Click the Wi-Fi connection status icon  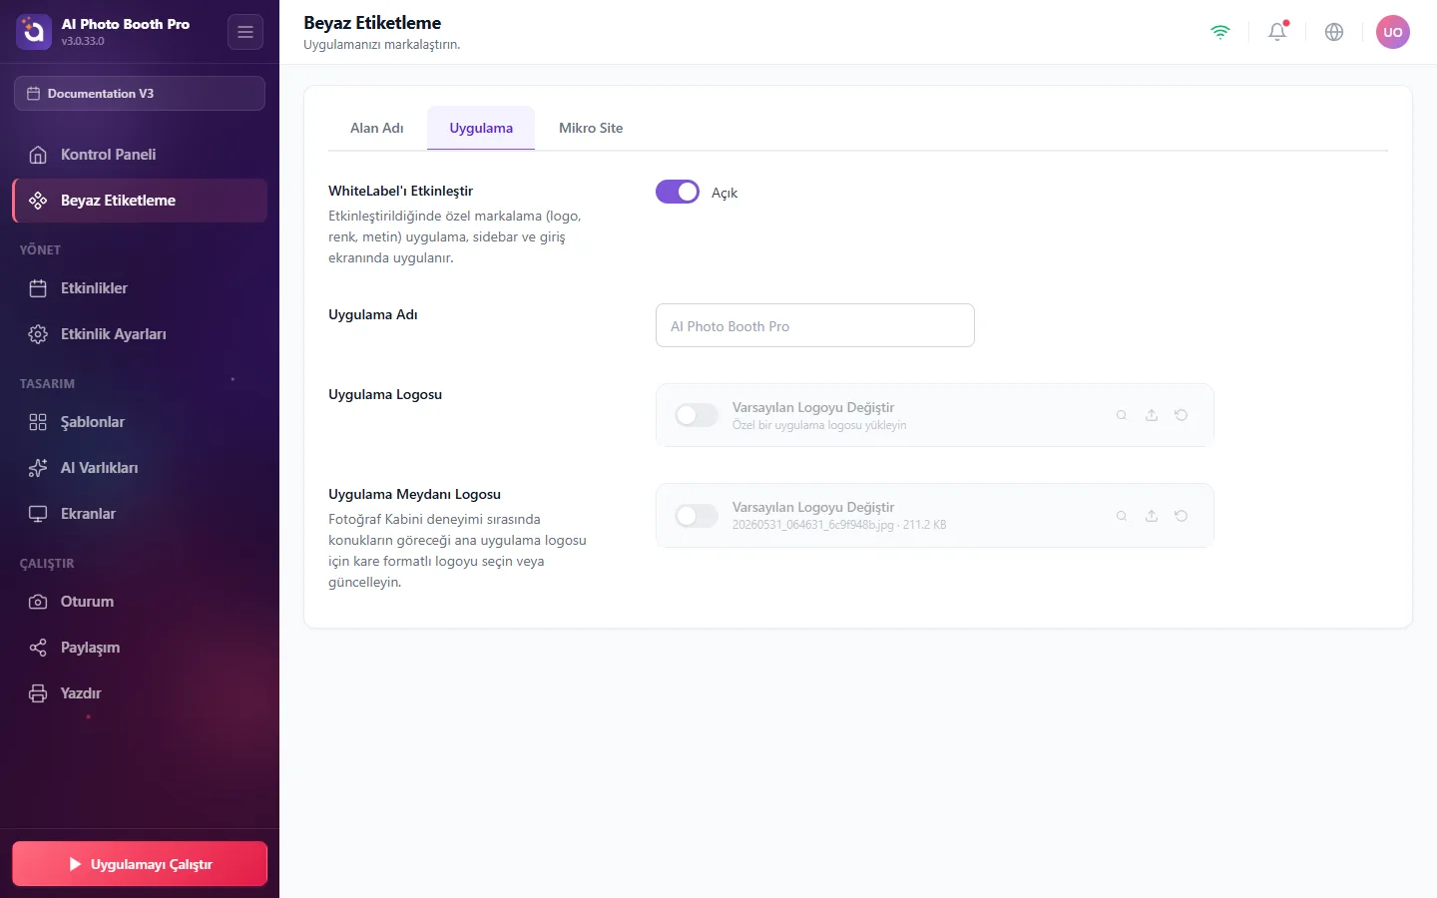coord(1220,32)
